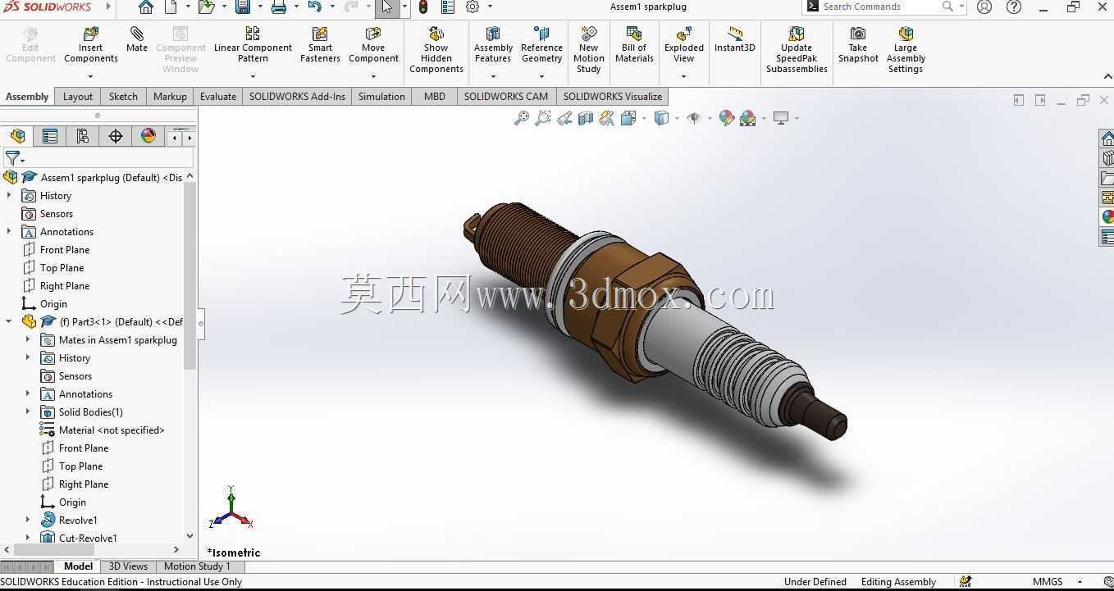The height and width of the screenshot is (591, 1114).
Task: Click the Edit Appearance color ball icon
Action: tap(726, 118)
